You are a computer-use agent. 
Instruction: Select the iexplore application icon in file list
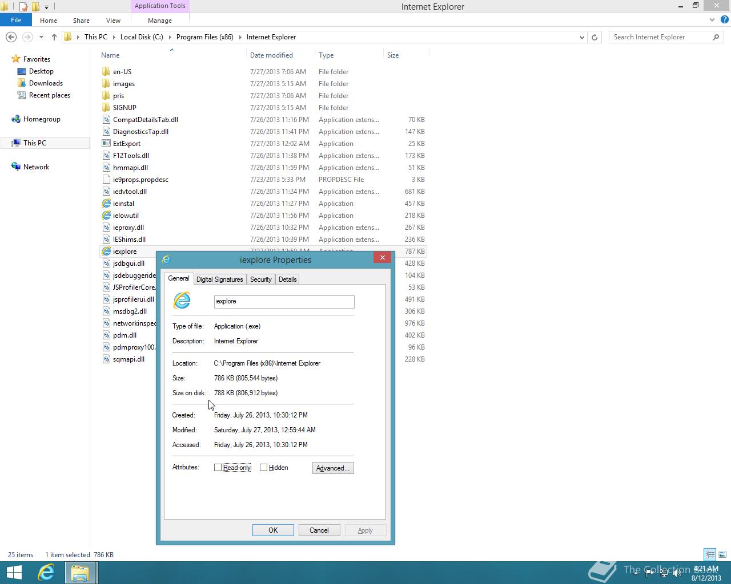[106, 252]
